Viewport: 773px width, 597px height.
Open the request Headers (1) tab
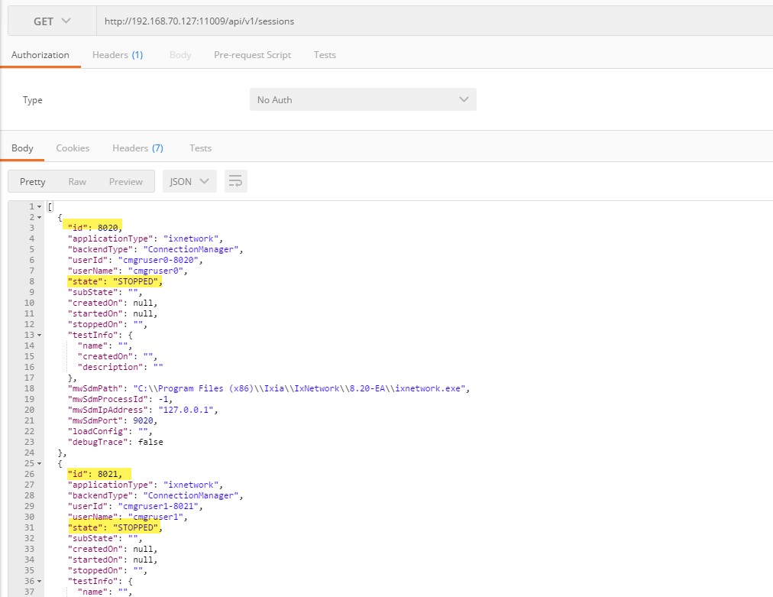[x=118, y=55]
